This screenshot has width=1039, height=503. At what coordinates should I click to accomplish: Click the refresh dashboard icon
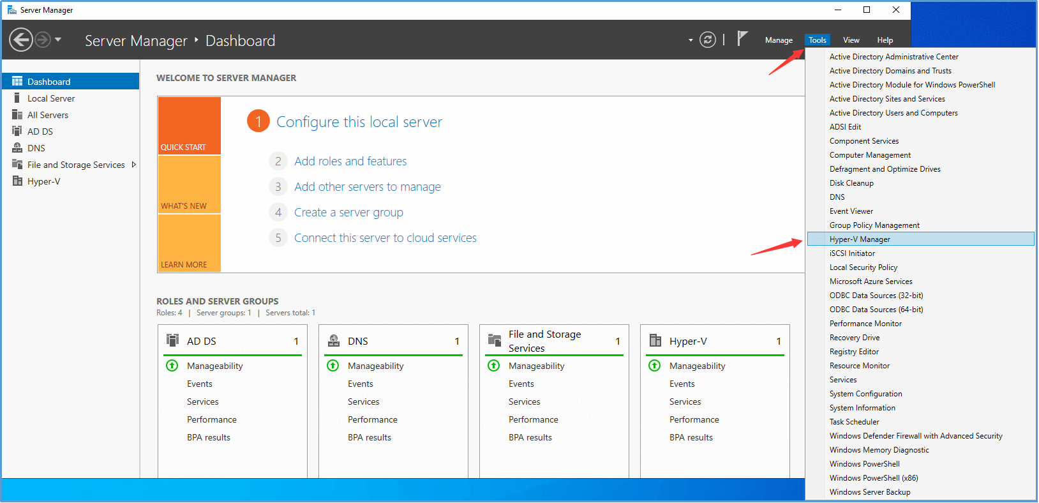[708, 40]
